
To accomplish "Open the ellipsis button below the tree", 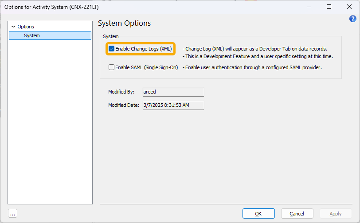I will (x=12, y=214).
